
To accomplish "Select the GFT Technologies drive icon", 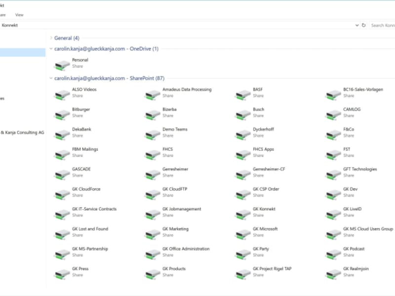I will coord(333,174).
